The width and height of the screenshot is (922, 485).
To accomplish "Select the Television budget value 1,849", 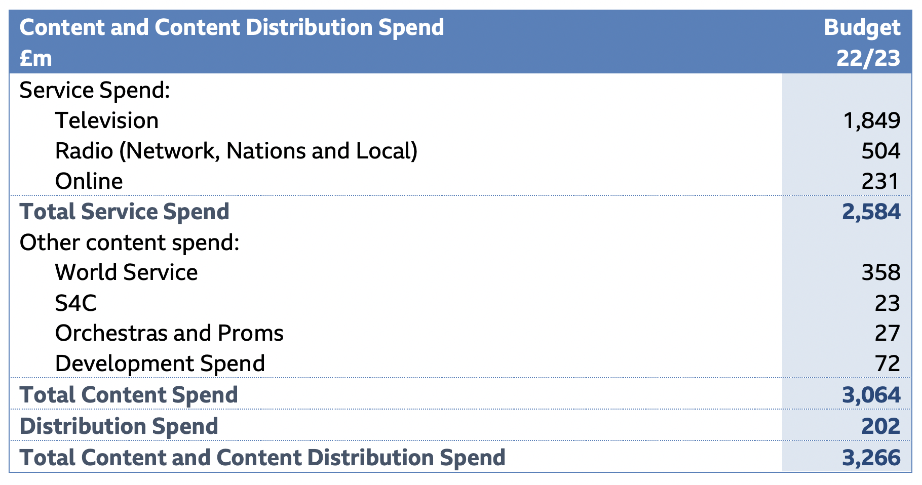I will click(x=871, y=121).
